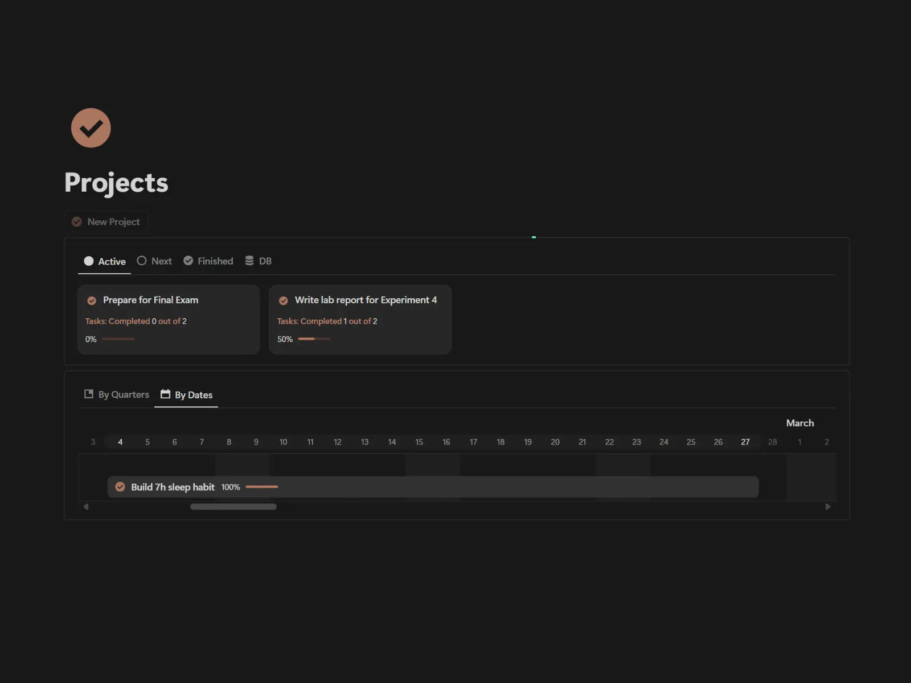
Task: Click date 27 in timeline header
Action: pyautogui.click(x=745, y=442)
